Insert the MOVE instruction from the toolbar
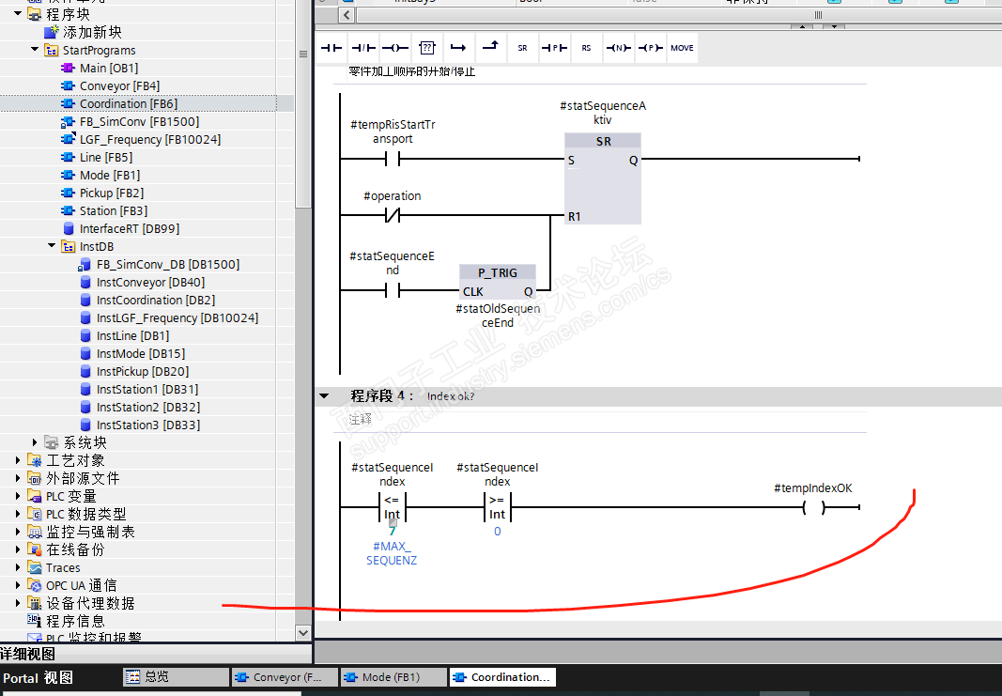 tap(682, 48)
